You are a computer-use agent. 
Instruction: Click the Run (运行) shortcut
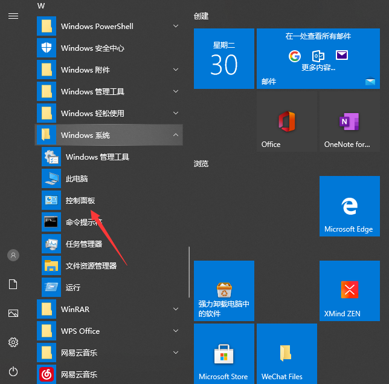(72, 287)
